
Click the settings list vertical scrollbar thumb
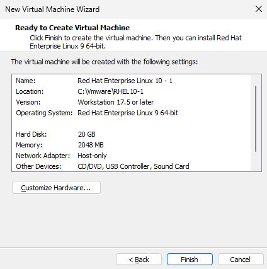point(256,118)
